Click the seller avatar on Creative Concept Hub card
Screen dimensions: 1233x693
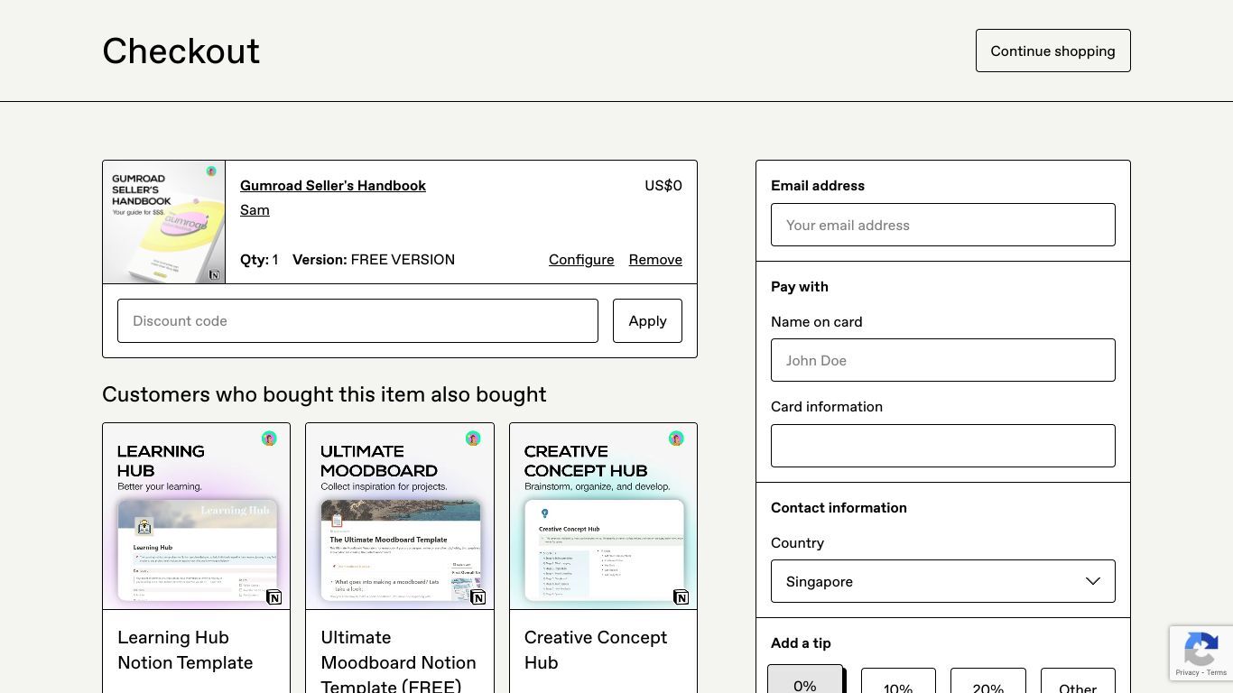coord(676,439)
